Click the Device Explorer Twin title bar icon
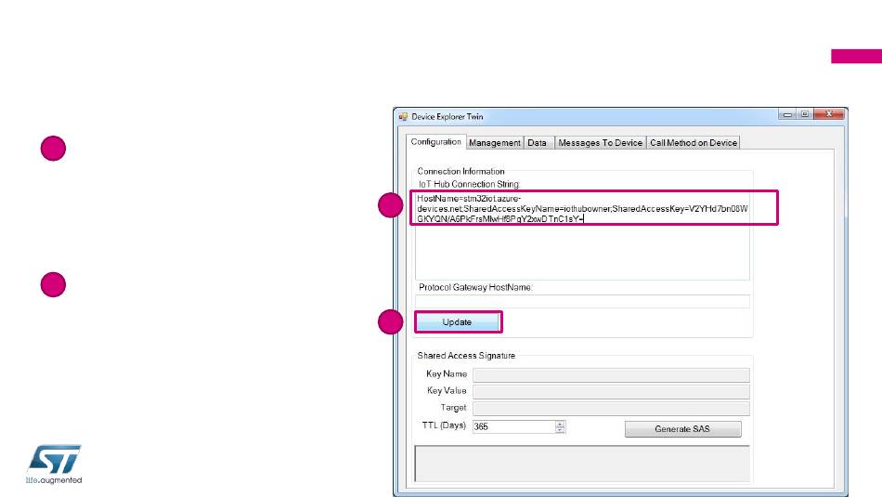The width and height of the screenshot is (882, 497). 403,116
